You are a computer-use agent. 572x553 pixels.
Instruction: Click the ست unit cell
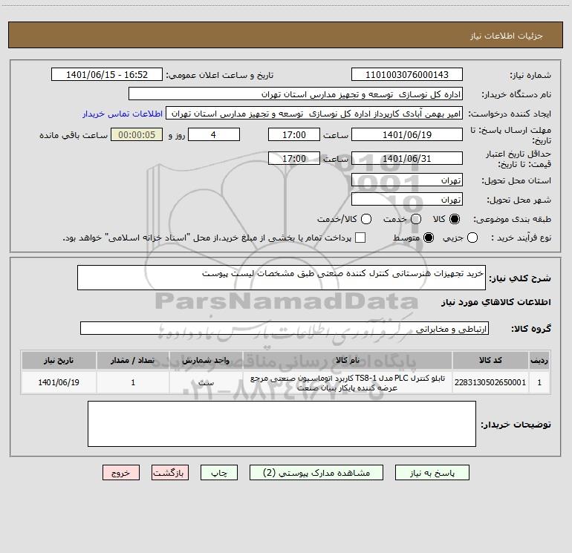(x=206, y=382)
